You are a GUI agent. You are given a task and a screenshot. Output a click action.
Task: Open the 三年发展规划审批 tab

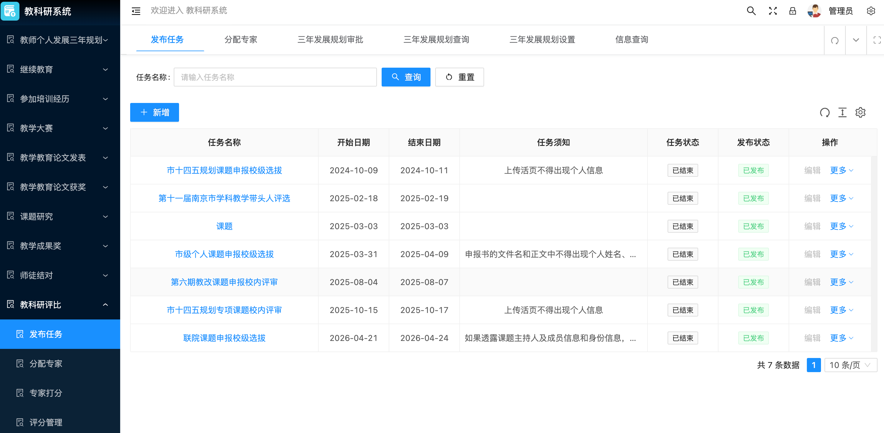330,39
